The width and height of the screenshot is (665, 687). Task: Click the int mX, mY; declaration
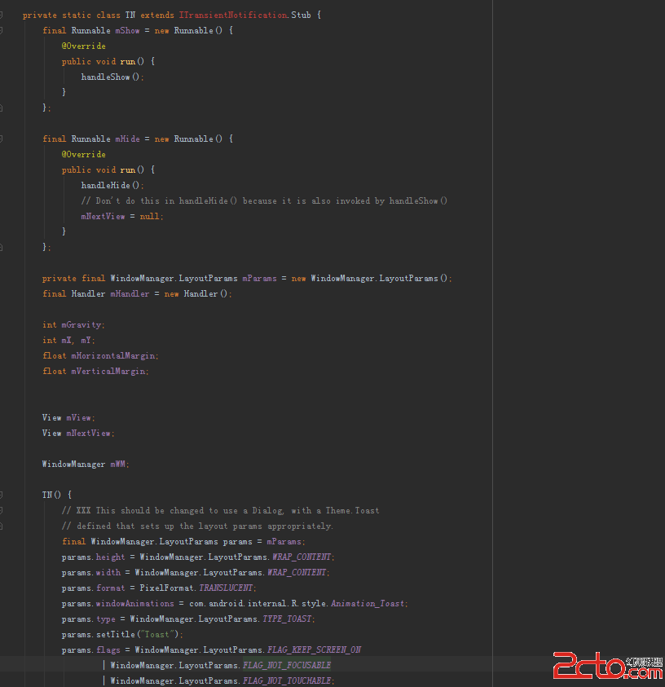tap(68, 340)
